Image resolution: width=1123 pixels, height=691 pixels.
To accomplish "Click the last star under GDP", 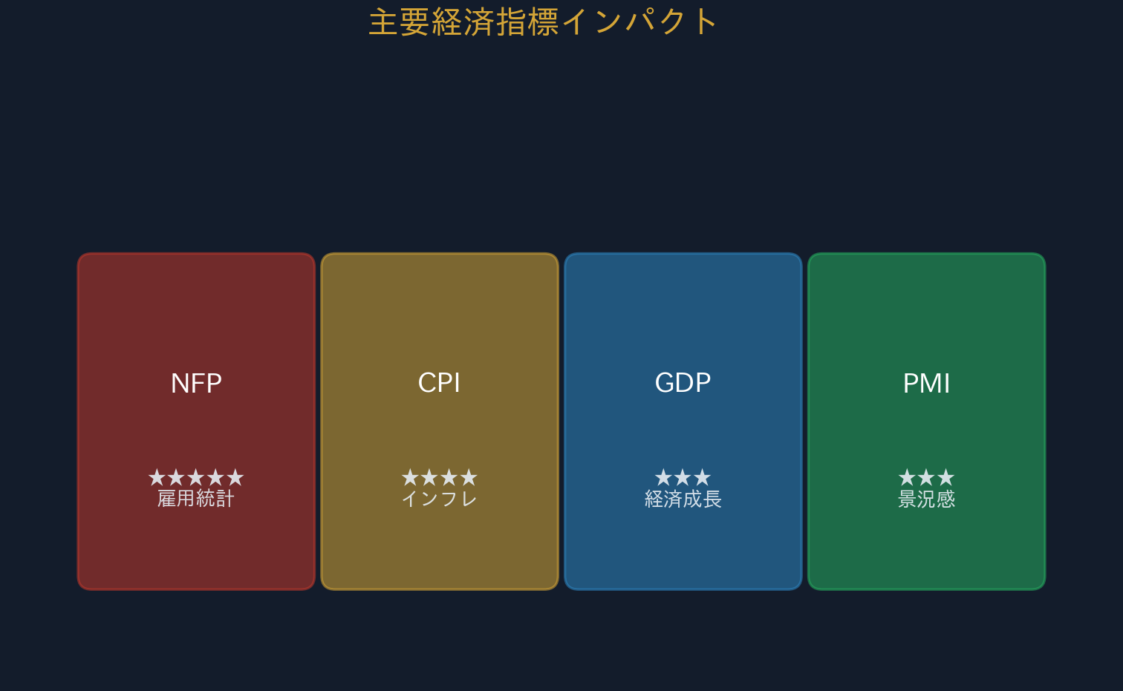I will [x=703, y=477].
